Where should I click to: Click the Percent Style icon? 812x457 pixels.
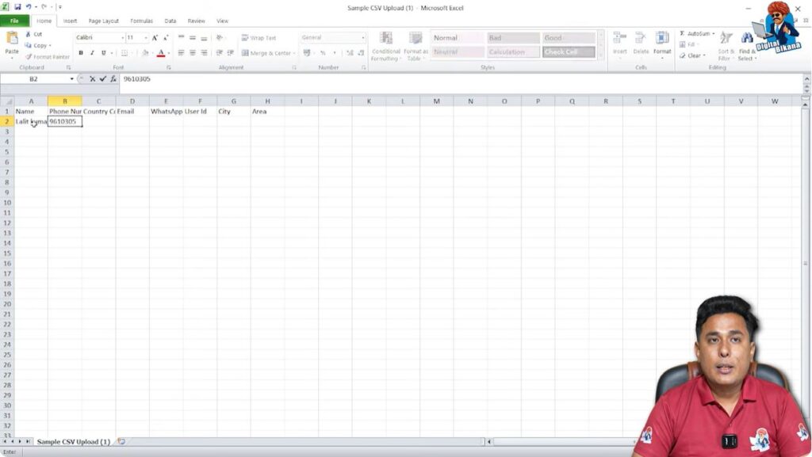(323, 53)
